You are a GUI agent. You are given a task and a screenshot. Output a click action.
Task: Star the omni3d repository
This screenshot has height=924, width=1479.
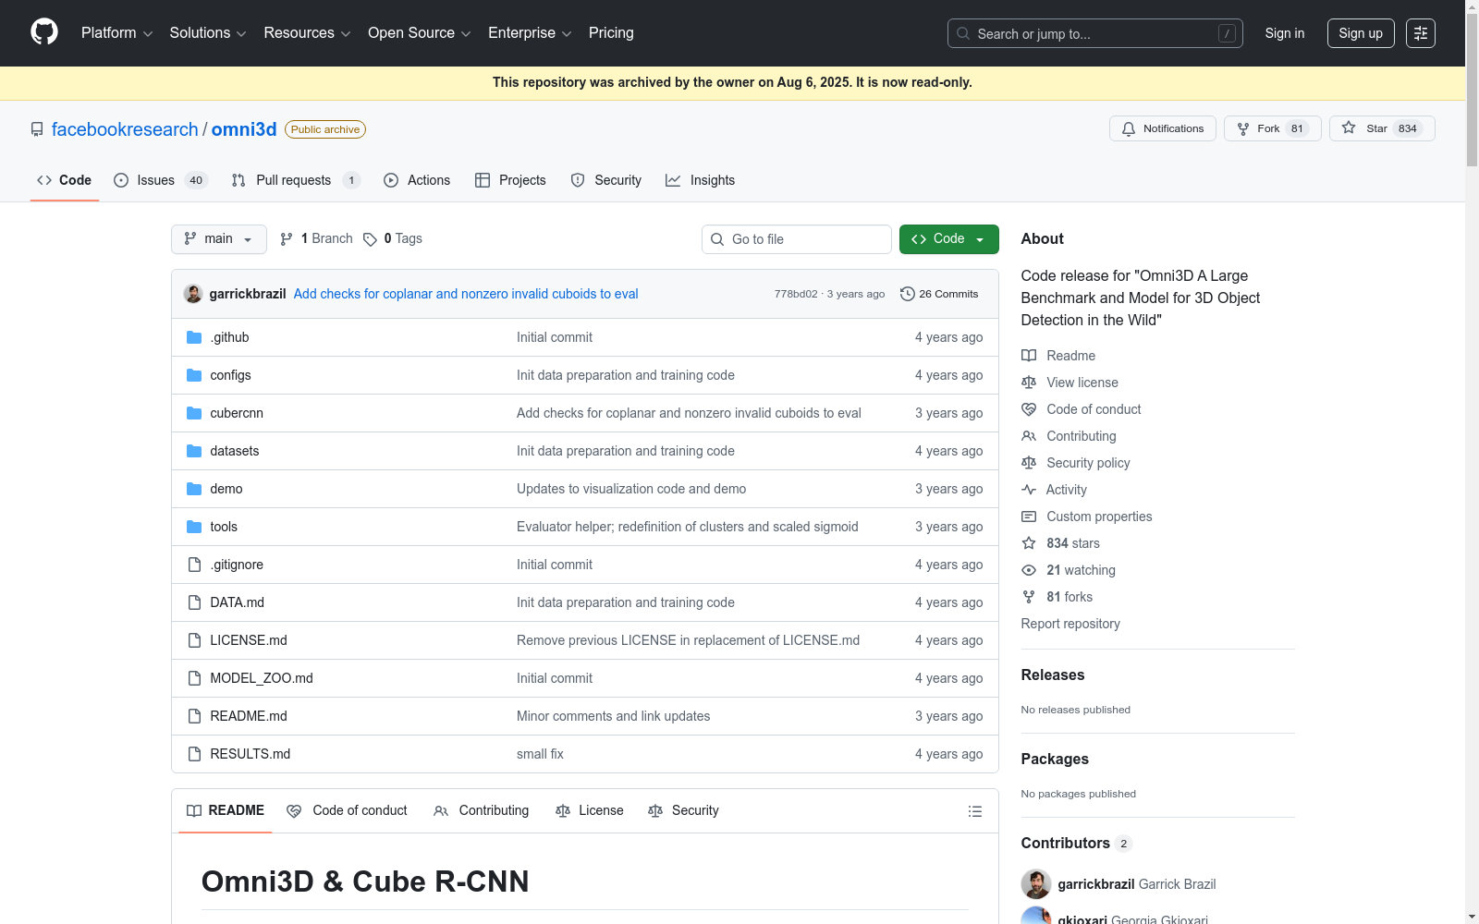tap(1382, 128)
